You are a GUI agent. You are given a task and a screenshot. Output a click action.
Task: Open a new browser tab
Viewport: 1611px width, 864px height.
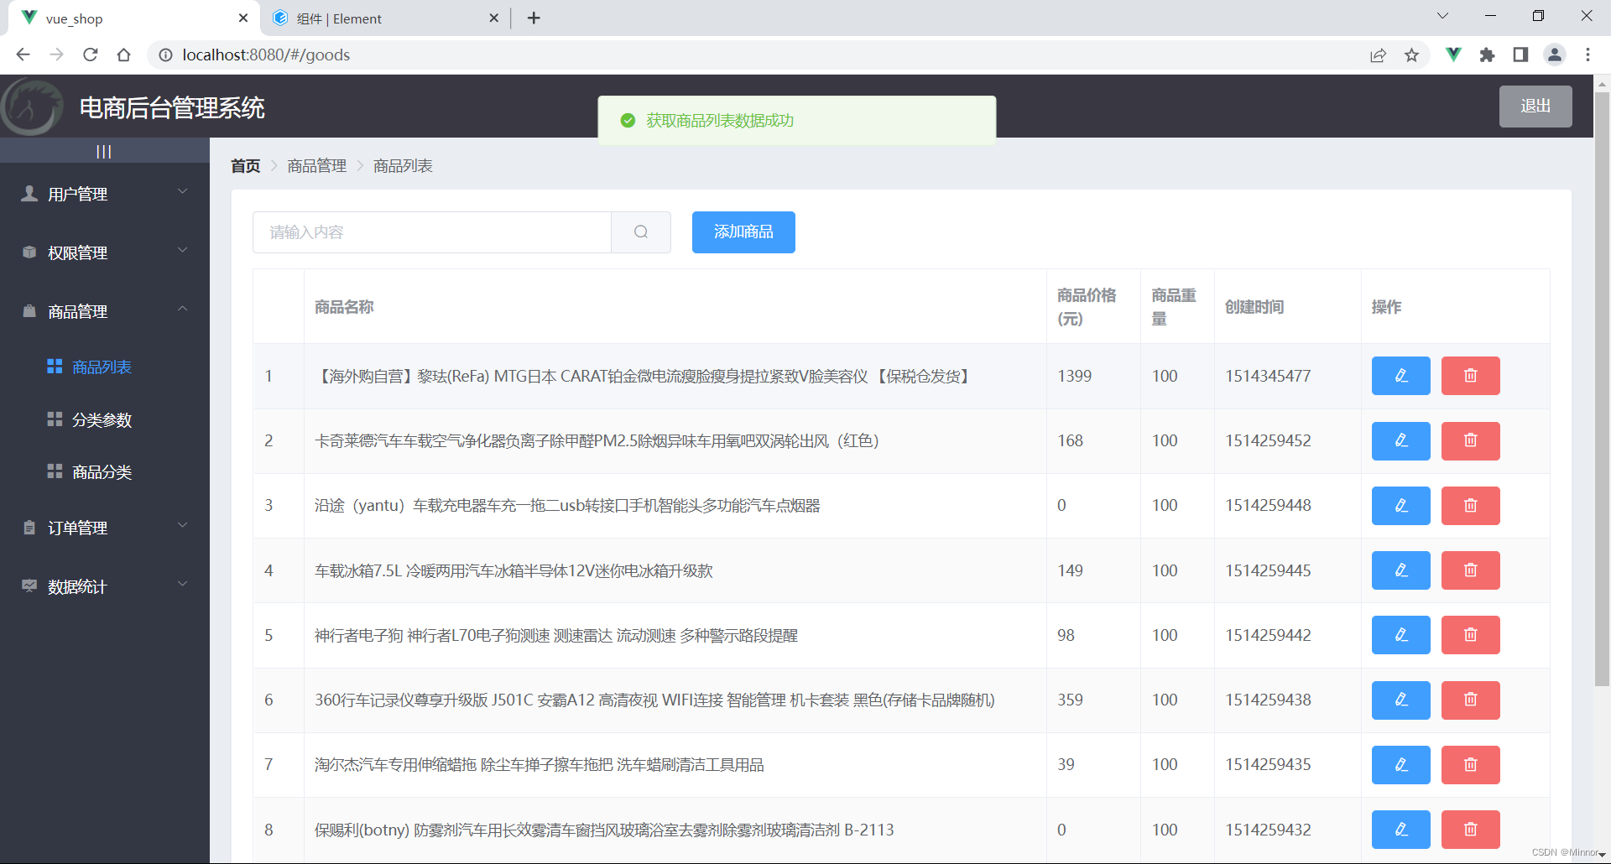tap(534, 18)
